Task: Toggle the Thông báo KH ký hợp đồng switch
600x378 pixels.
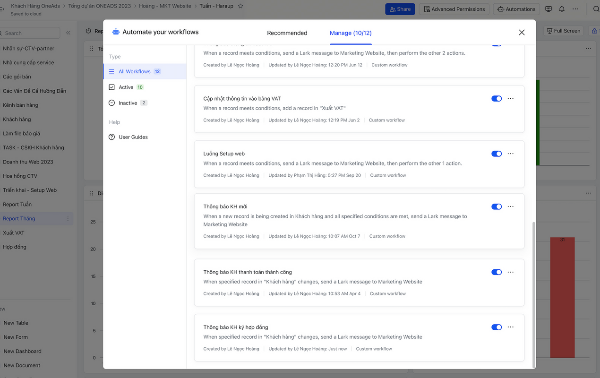Action: click(497, 327)
